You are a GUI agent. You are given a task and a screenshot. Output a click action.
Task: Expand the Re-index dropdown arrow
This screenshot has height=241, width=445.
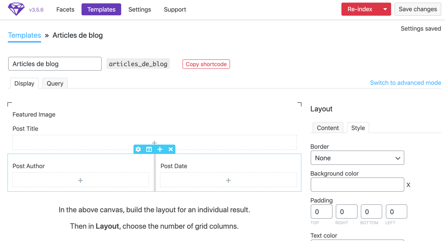pos(385,9)
